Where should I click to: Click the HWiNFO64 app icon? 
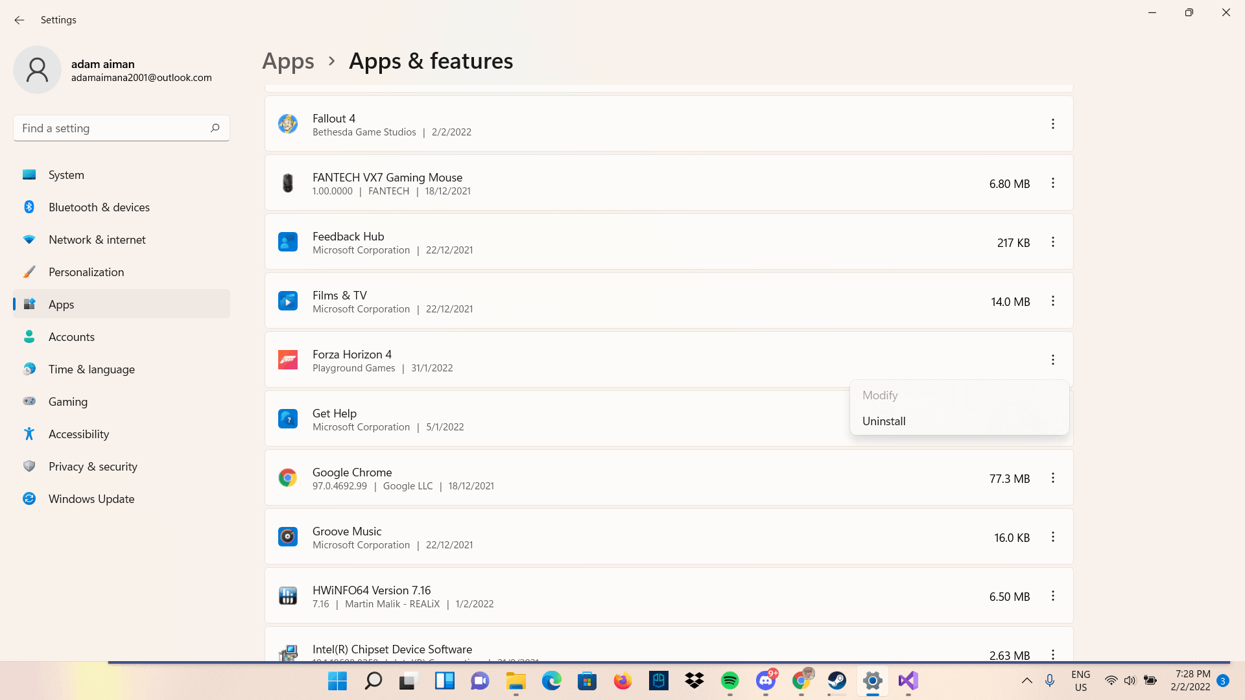pyautogui.click(x=288, y=596)
